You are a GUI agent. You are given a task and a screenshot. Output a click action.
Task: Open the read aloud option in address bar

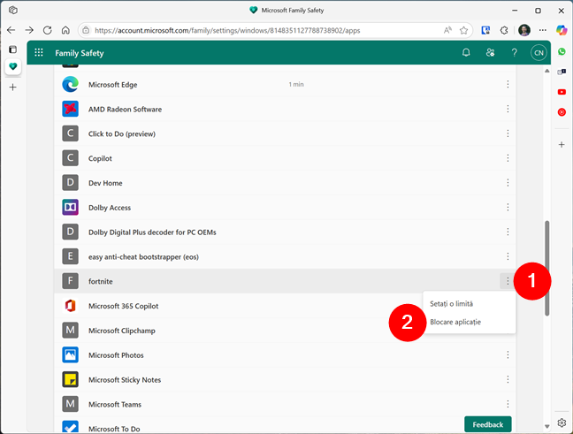click(447, 30)
